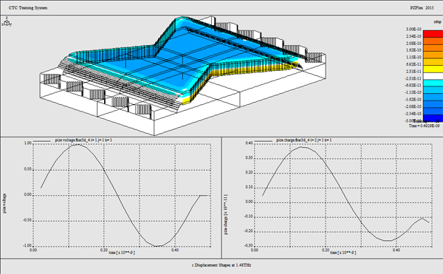The width and height of the screenshot is (443, 274).
Task: Click the 'Time = 0.4929E-09' readout
Action: pyautogui.click(x=424, y=126)
